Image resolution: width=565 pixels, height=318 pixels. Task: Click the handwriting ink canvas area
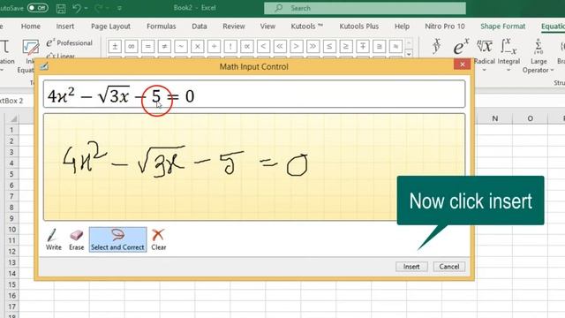tap(254, 167)
